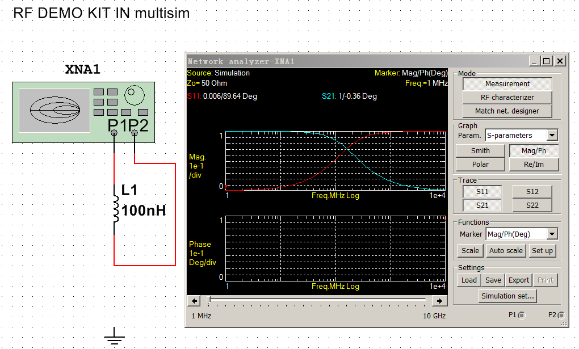The width and height of the screenshot is (579, 349).
Task: Click the 10 GHz stop frequency label
Action: point(434,316)
